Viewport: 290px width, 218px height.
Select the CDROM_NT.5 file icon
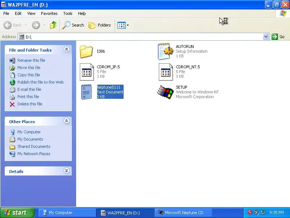tap(166, 72)
